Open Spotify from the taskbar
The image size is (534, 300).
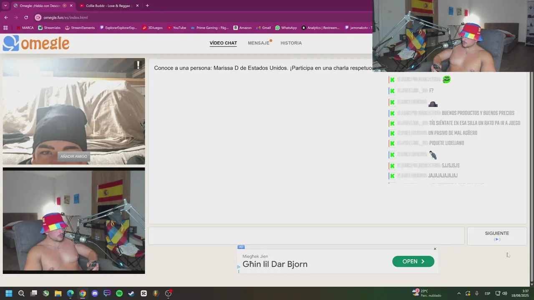point(119,293)
